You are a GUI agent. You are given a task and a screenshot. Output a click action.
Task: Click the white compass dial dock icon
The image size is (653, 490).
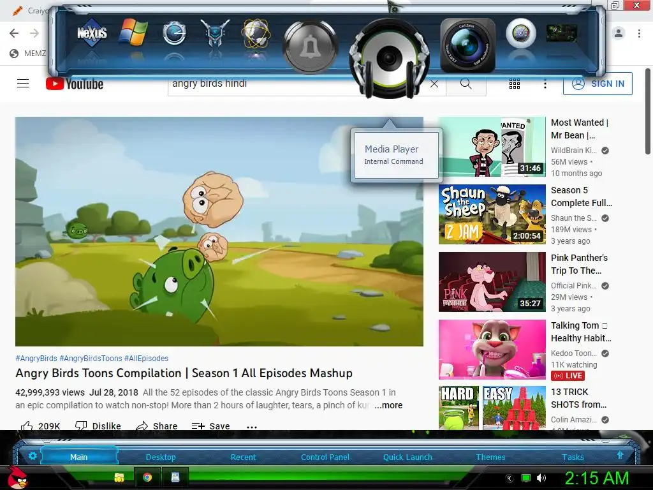[520, 33]
